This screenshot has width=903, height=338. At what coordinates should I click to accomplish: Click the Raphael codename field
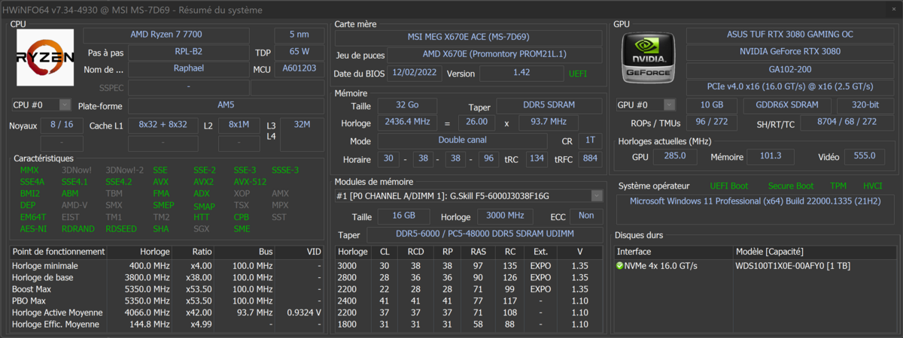[187, 69]
